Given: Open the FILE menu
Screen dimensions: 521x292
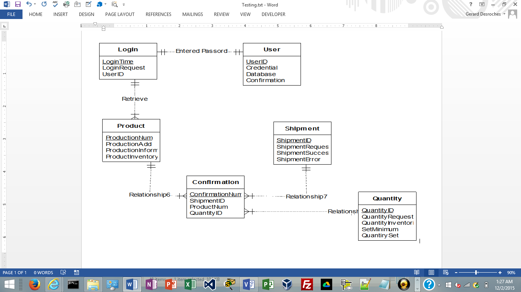Looking at the screenshot, I should click(x=11, y=14).
